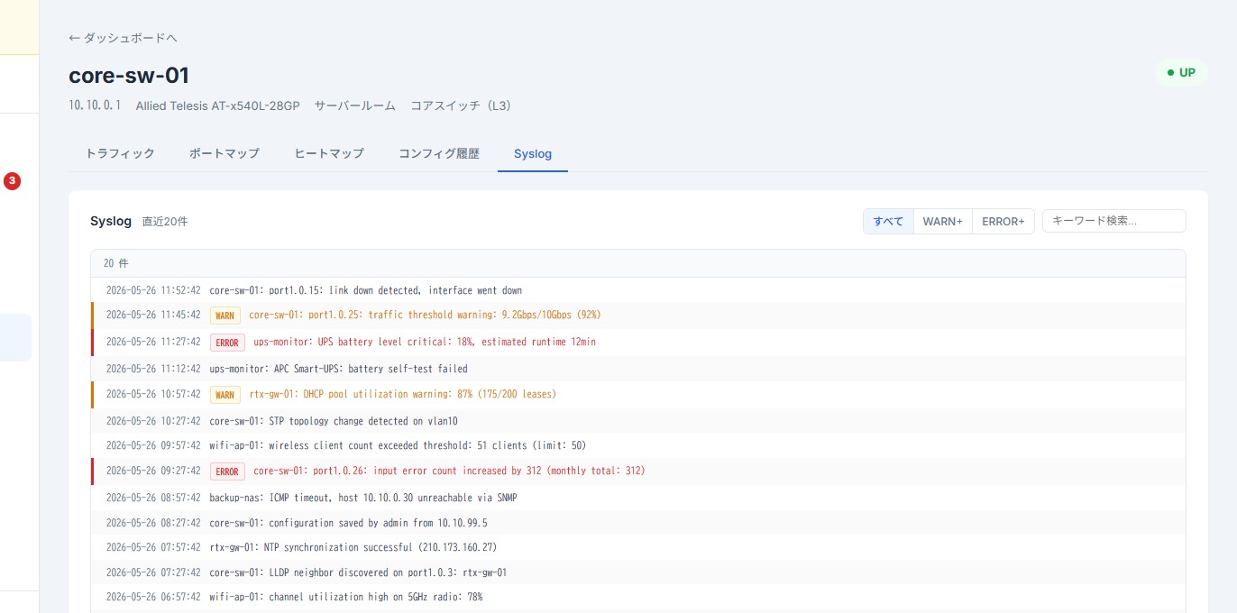Image resolution: width=1237 pixels, height=613 pixels.
Task: Filter logs by ERROR+
Action: [x=1003, y=221]
